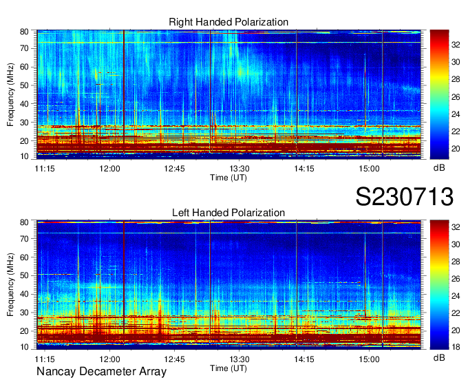Click the 26 dB tick on the Left Handed color bar

(x=456, y=279)
